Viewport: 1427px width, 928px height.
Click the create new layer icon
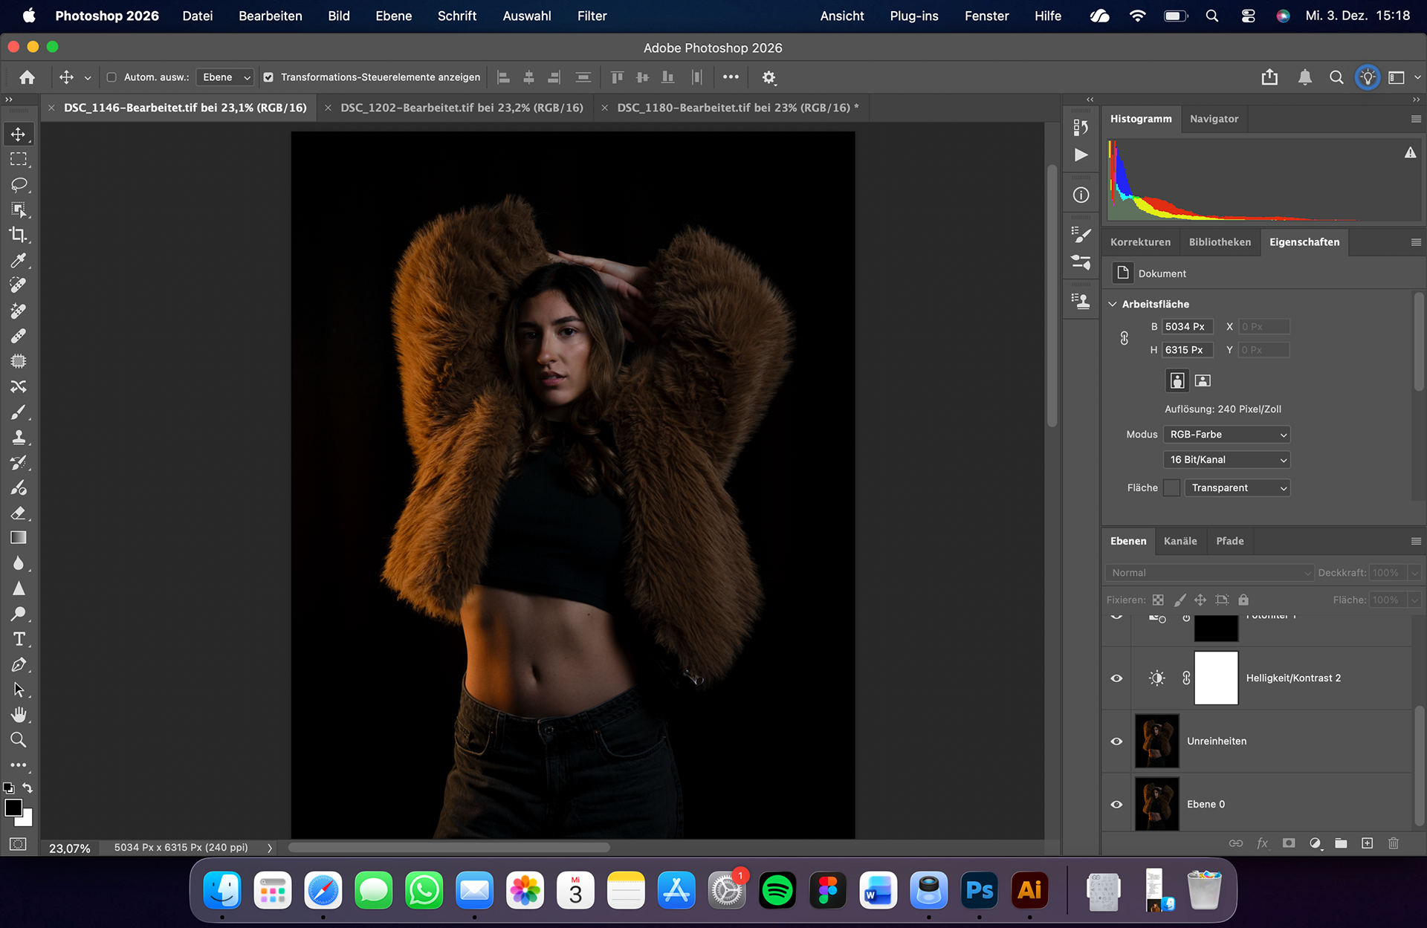coord(1367,843)
